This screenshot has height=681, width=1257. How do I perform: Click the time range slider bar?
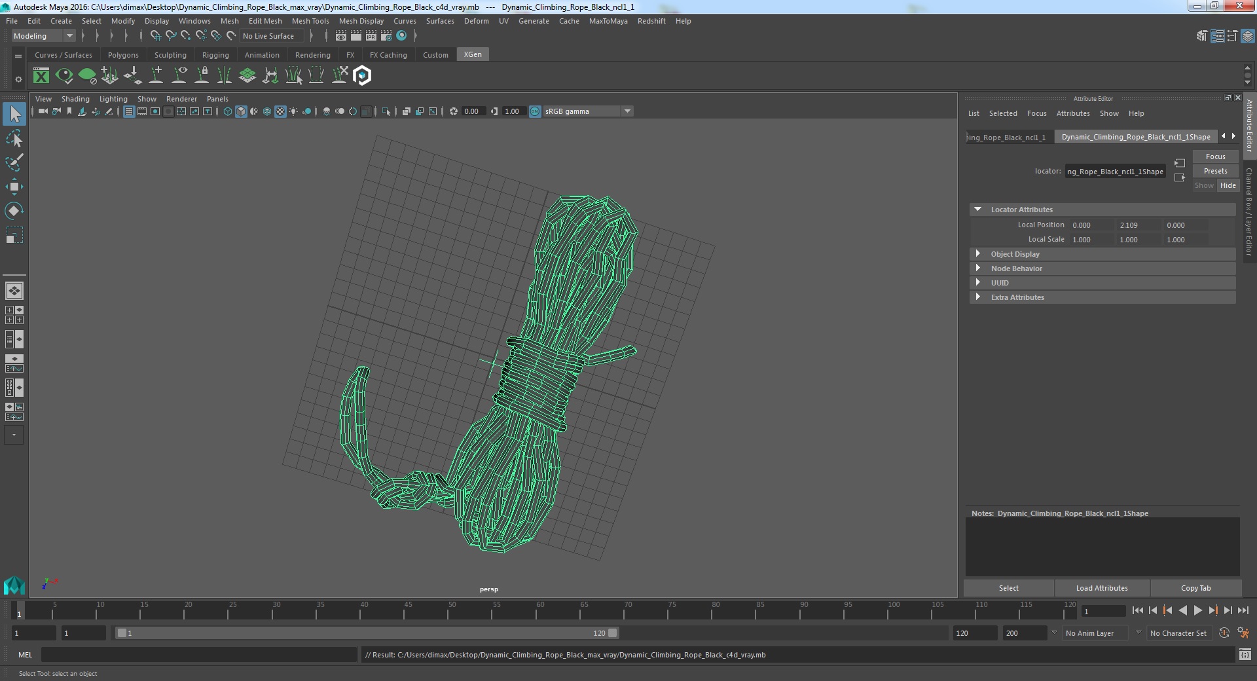click(x=367, y=633)
